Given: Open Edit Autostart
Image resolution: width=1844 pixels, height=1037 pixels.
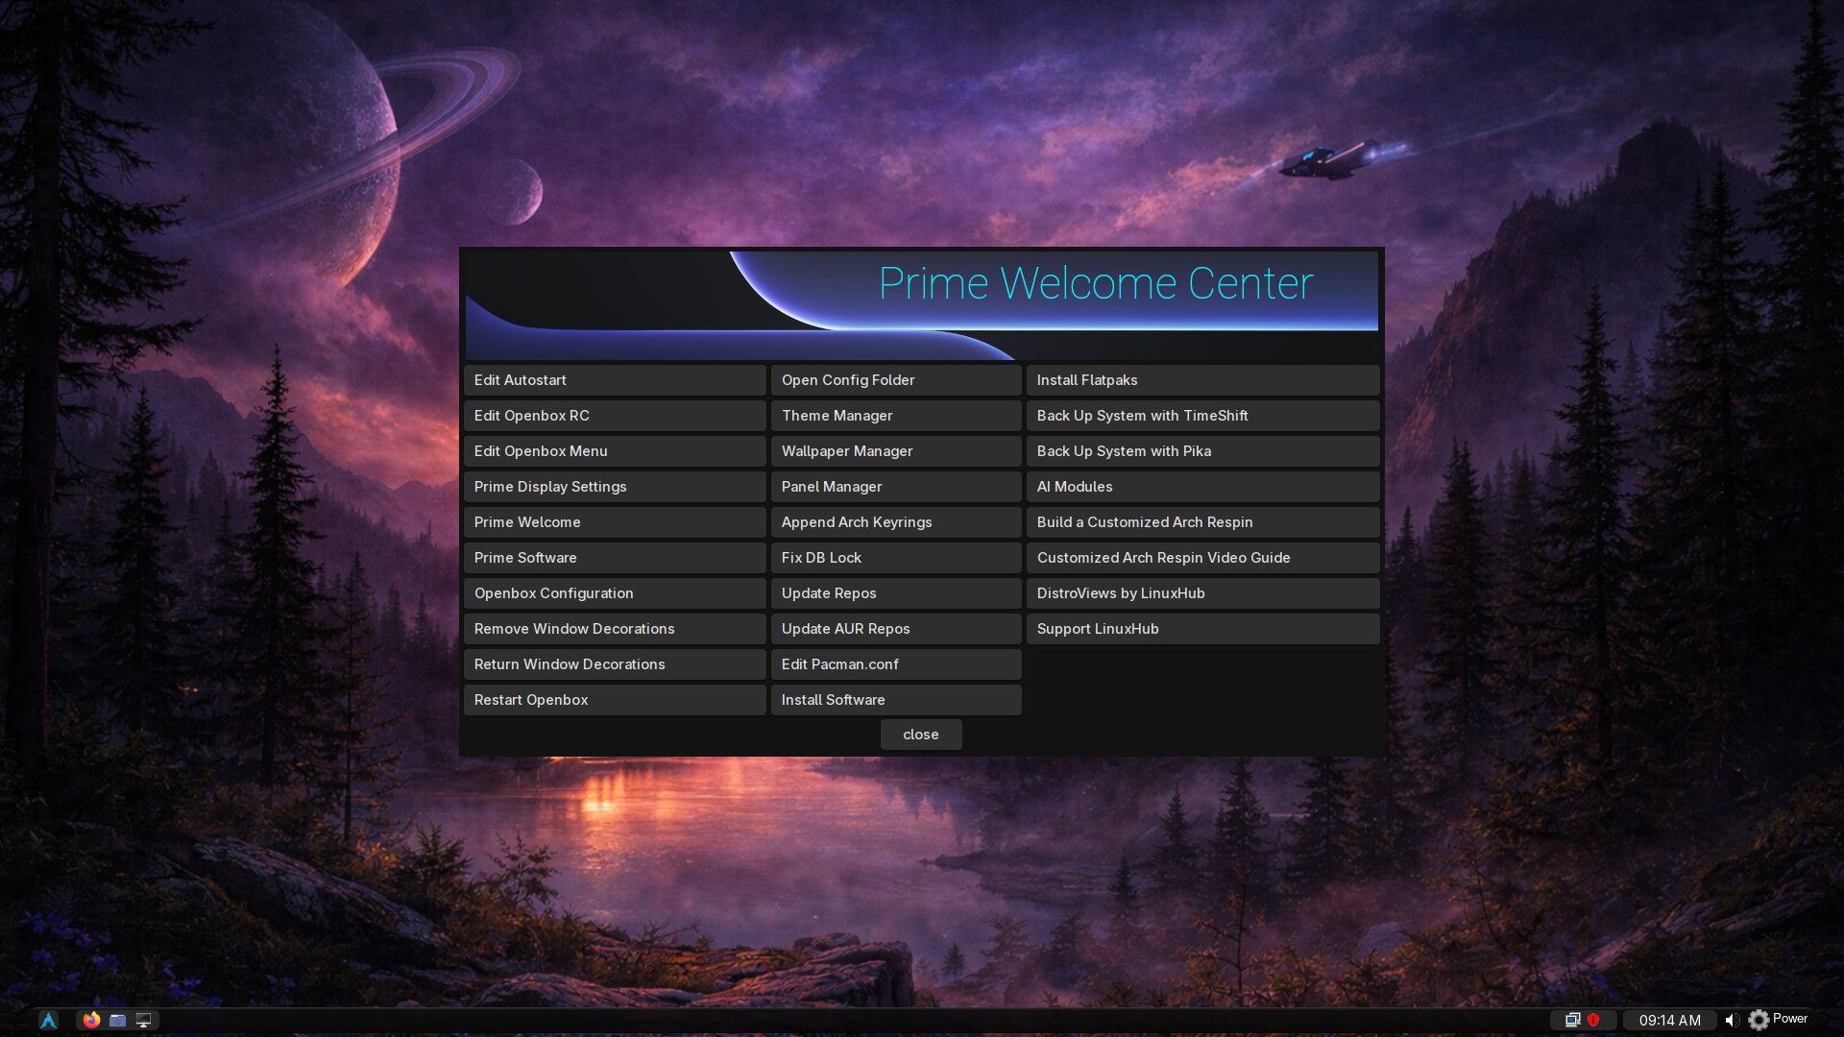Looking at the screenshot, I should [614, 380].
